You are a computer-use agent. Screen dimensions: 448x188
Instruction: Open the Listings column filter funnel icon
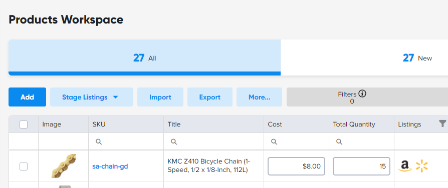pyautogui.click(x=442, y=123)
